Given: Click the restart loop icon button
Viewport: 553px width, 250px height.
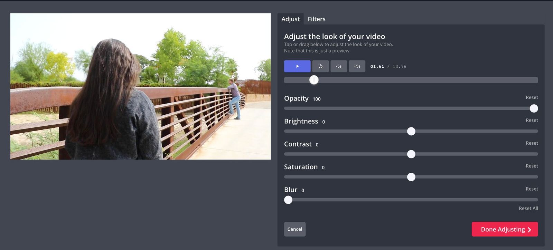Looking at the screenshot, I should point(320,66).
